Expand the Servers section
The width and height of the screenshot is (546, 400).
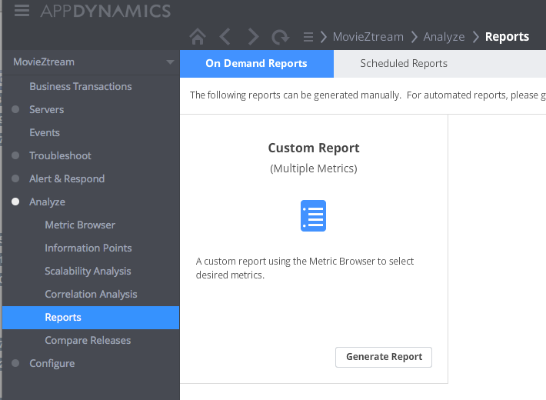(46, 109)
